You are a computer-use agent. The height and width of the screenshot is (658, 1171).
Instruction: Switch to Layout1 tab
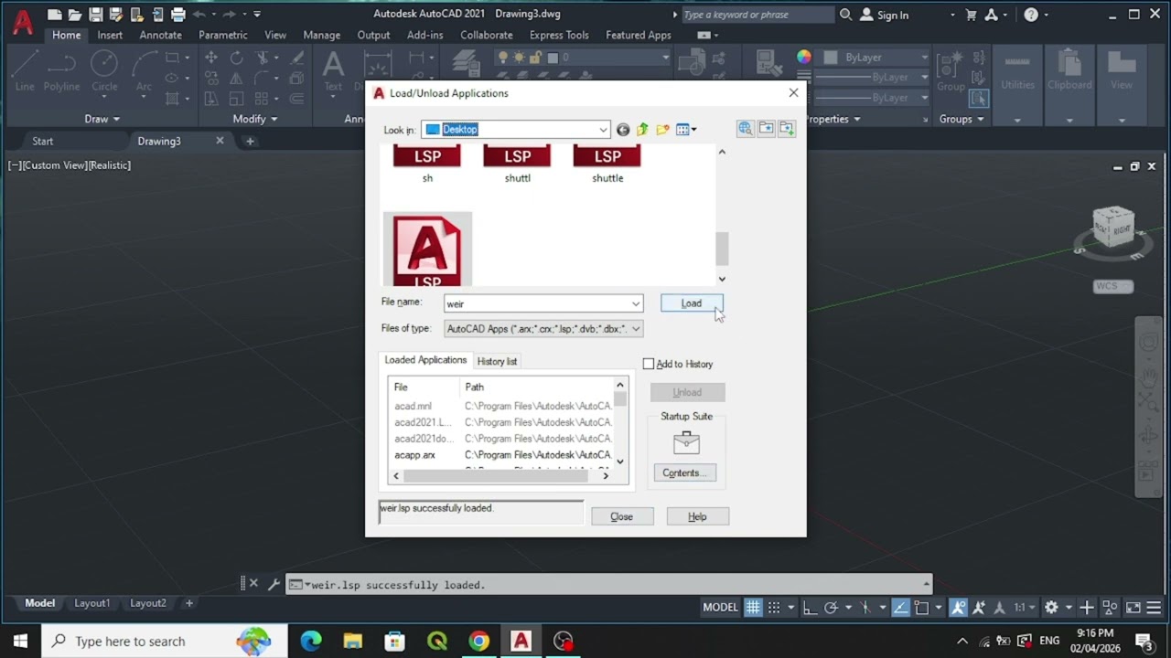91,603
